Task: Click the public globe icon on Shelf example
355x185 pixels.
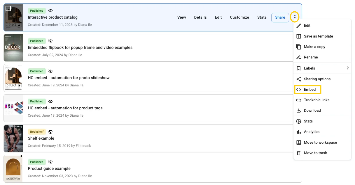Action: click(50, 132)
